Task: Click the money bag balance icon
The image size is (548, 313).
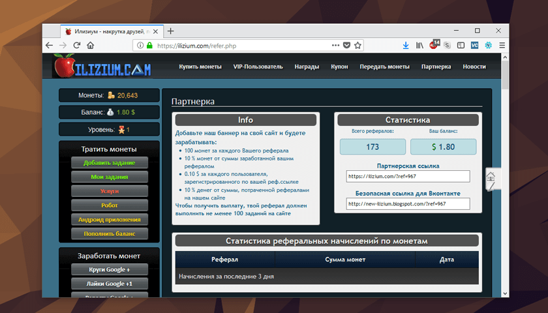Action: 110,112
